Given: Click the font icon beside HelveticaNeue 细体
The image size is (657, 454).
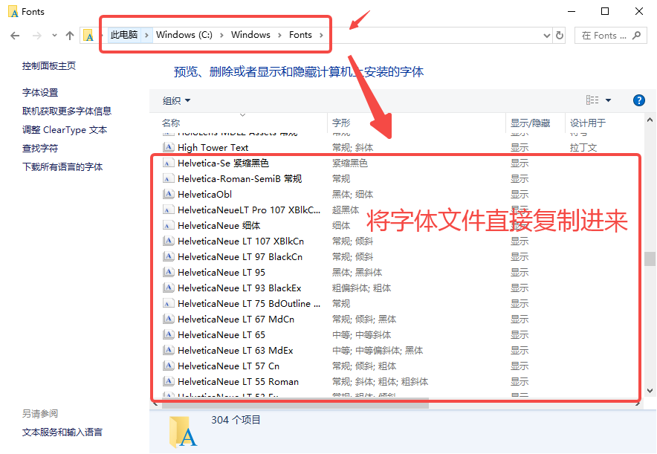Looking at the screenshot, I should click(168, 225).
